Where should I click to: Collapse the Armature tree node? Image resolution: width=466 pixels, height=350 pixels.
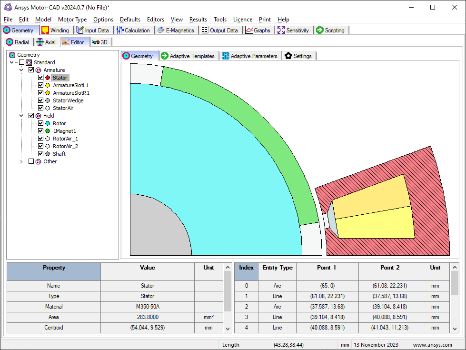[21, 70]
